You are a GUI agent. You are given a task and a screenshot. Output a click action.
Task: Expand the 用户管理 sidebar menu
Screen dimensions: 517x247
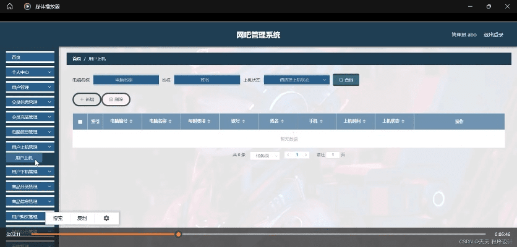click(30, 87)
